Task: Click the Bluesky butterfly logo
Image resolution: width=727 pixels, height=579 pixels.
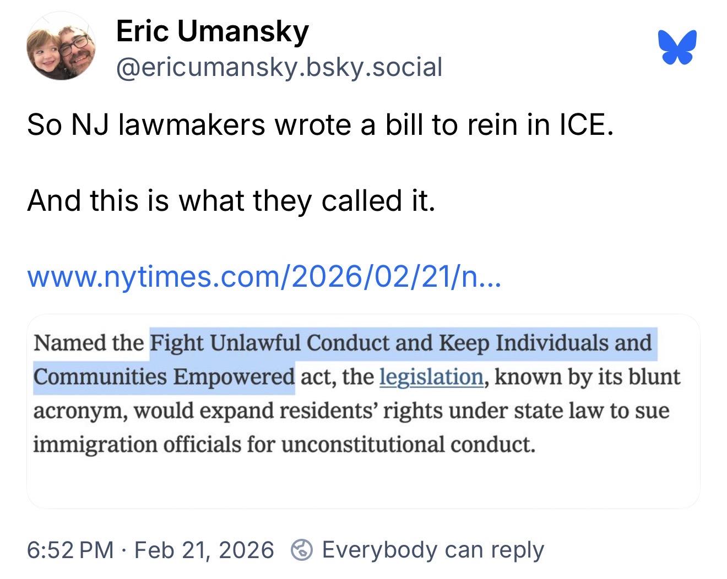Action: coord(677,47)
